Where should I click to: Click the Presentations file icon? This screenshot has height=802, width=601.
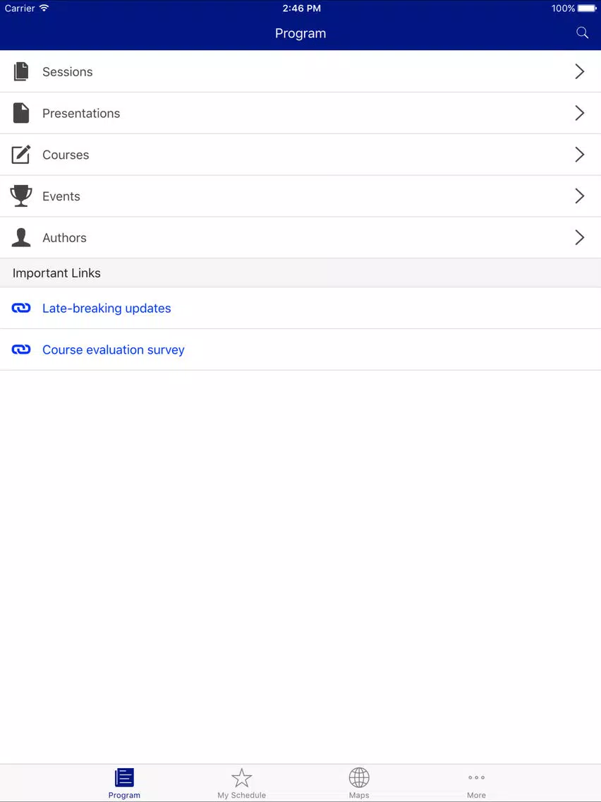point(21,113)
